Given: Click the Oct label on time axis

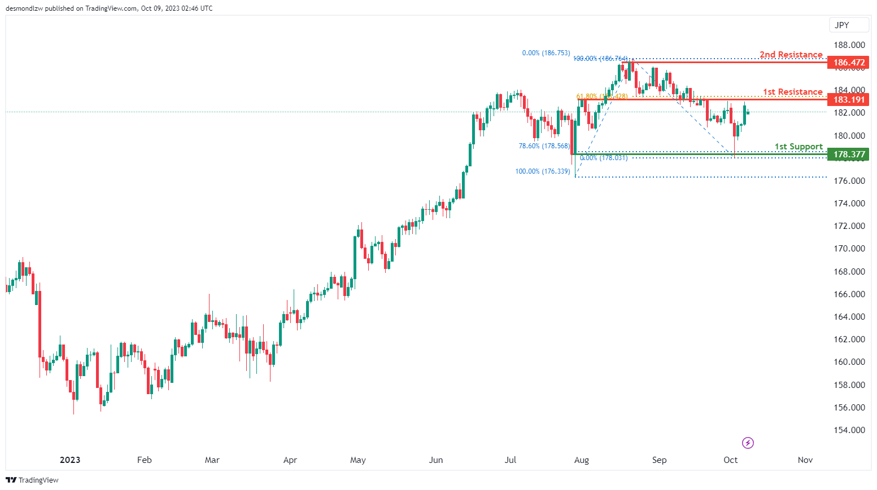Looking at the screenshot, I should [x=730, y=460].
